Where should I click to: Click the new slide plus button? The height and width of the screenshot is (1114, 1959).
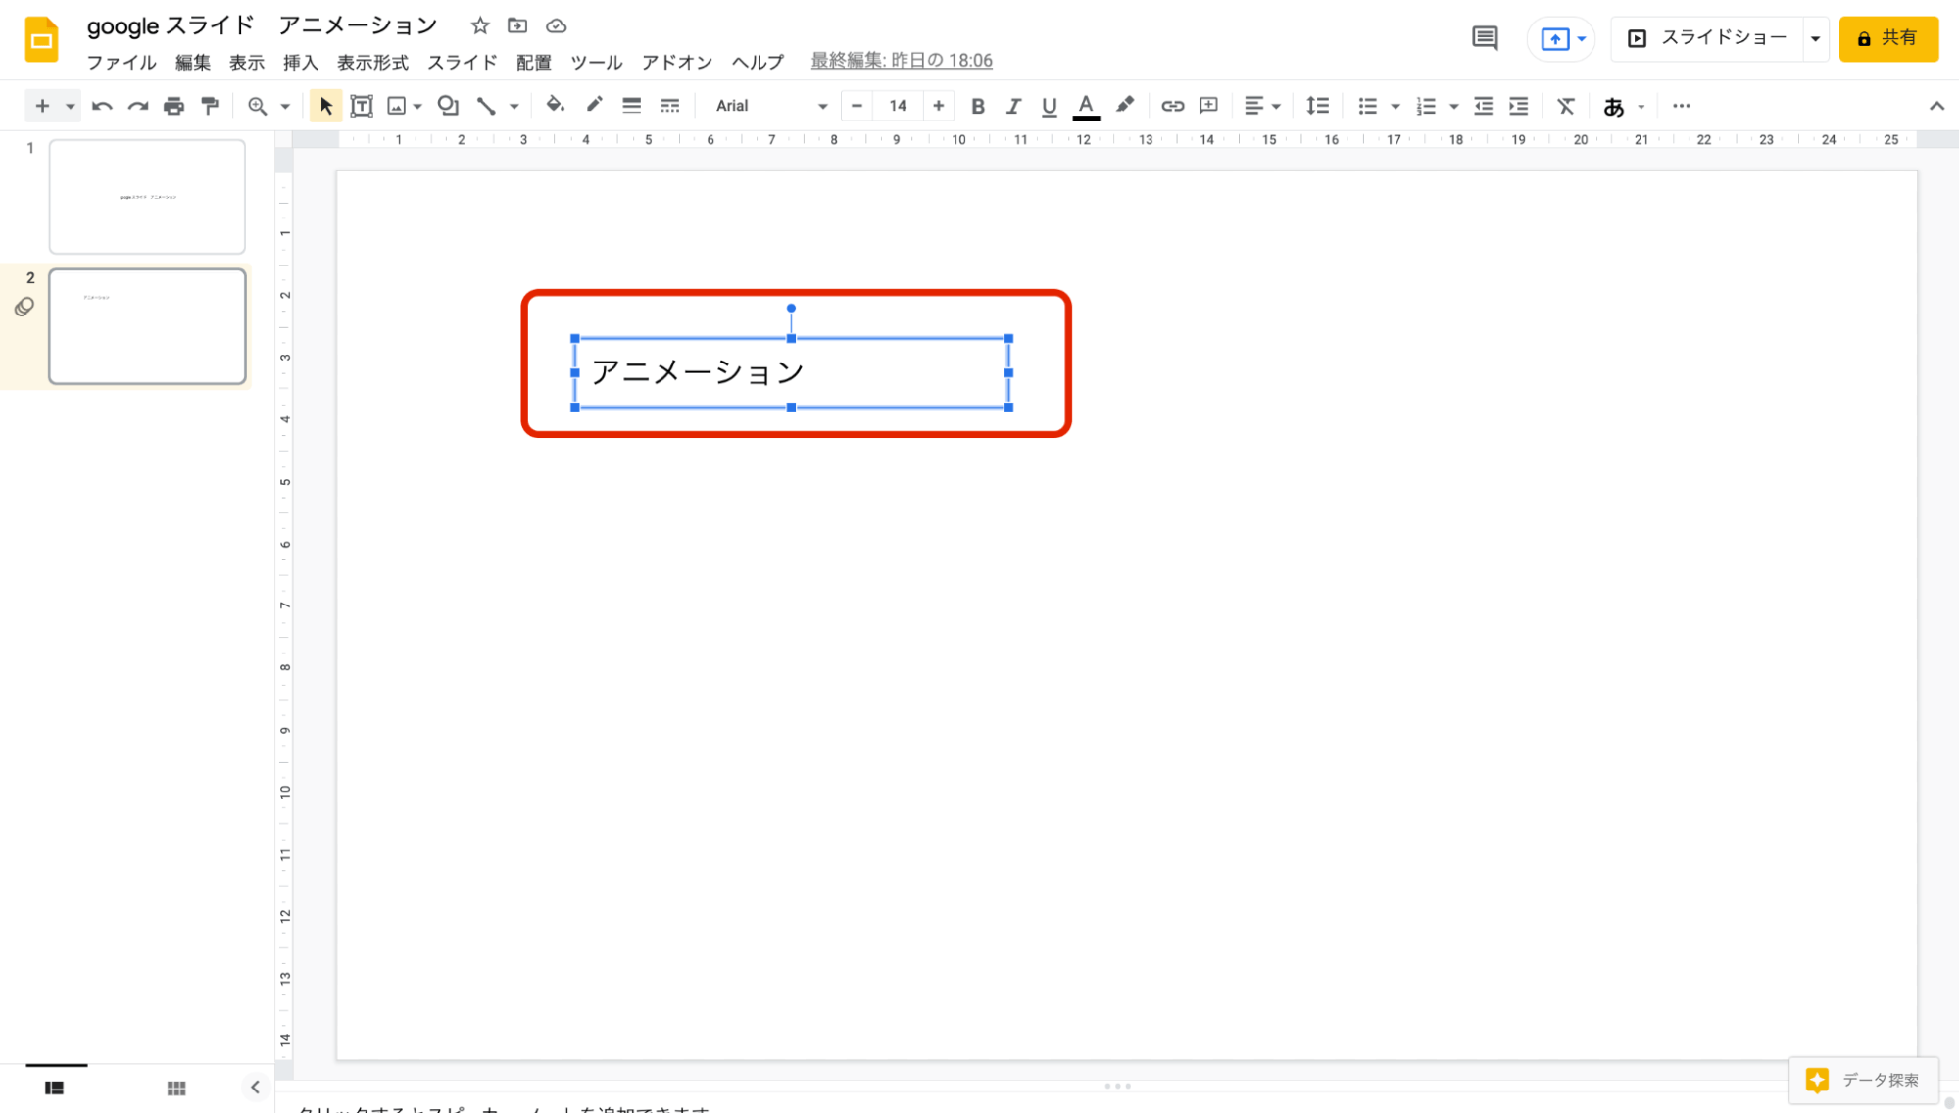[42, 106]
